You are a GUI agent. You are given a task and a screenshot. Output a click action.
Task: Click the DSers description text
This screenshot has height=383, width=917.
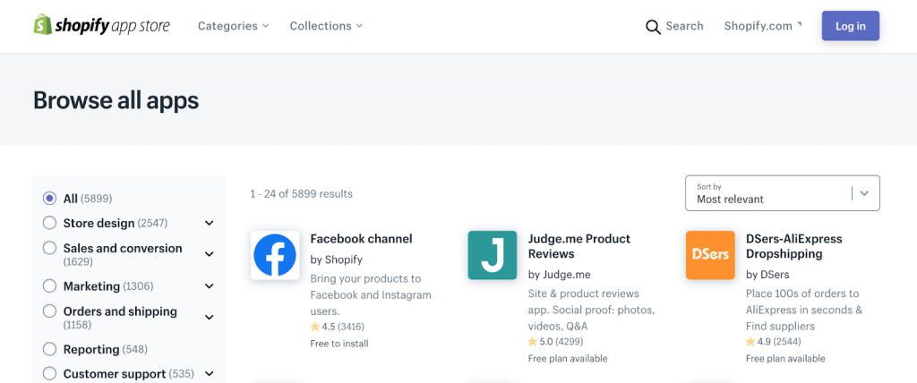coord(804,310)
